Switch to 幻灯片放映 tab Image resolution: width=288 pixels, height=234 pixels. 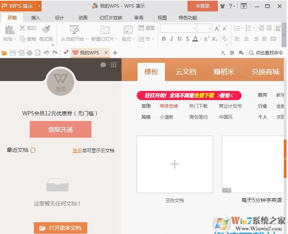tap(111, 18)
